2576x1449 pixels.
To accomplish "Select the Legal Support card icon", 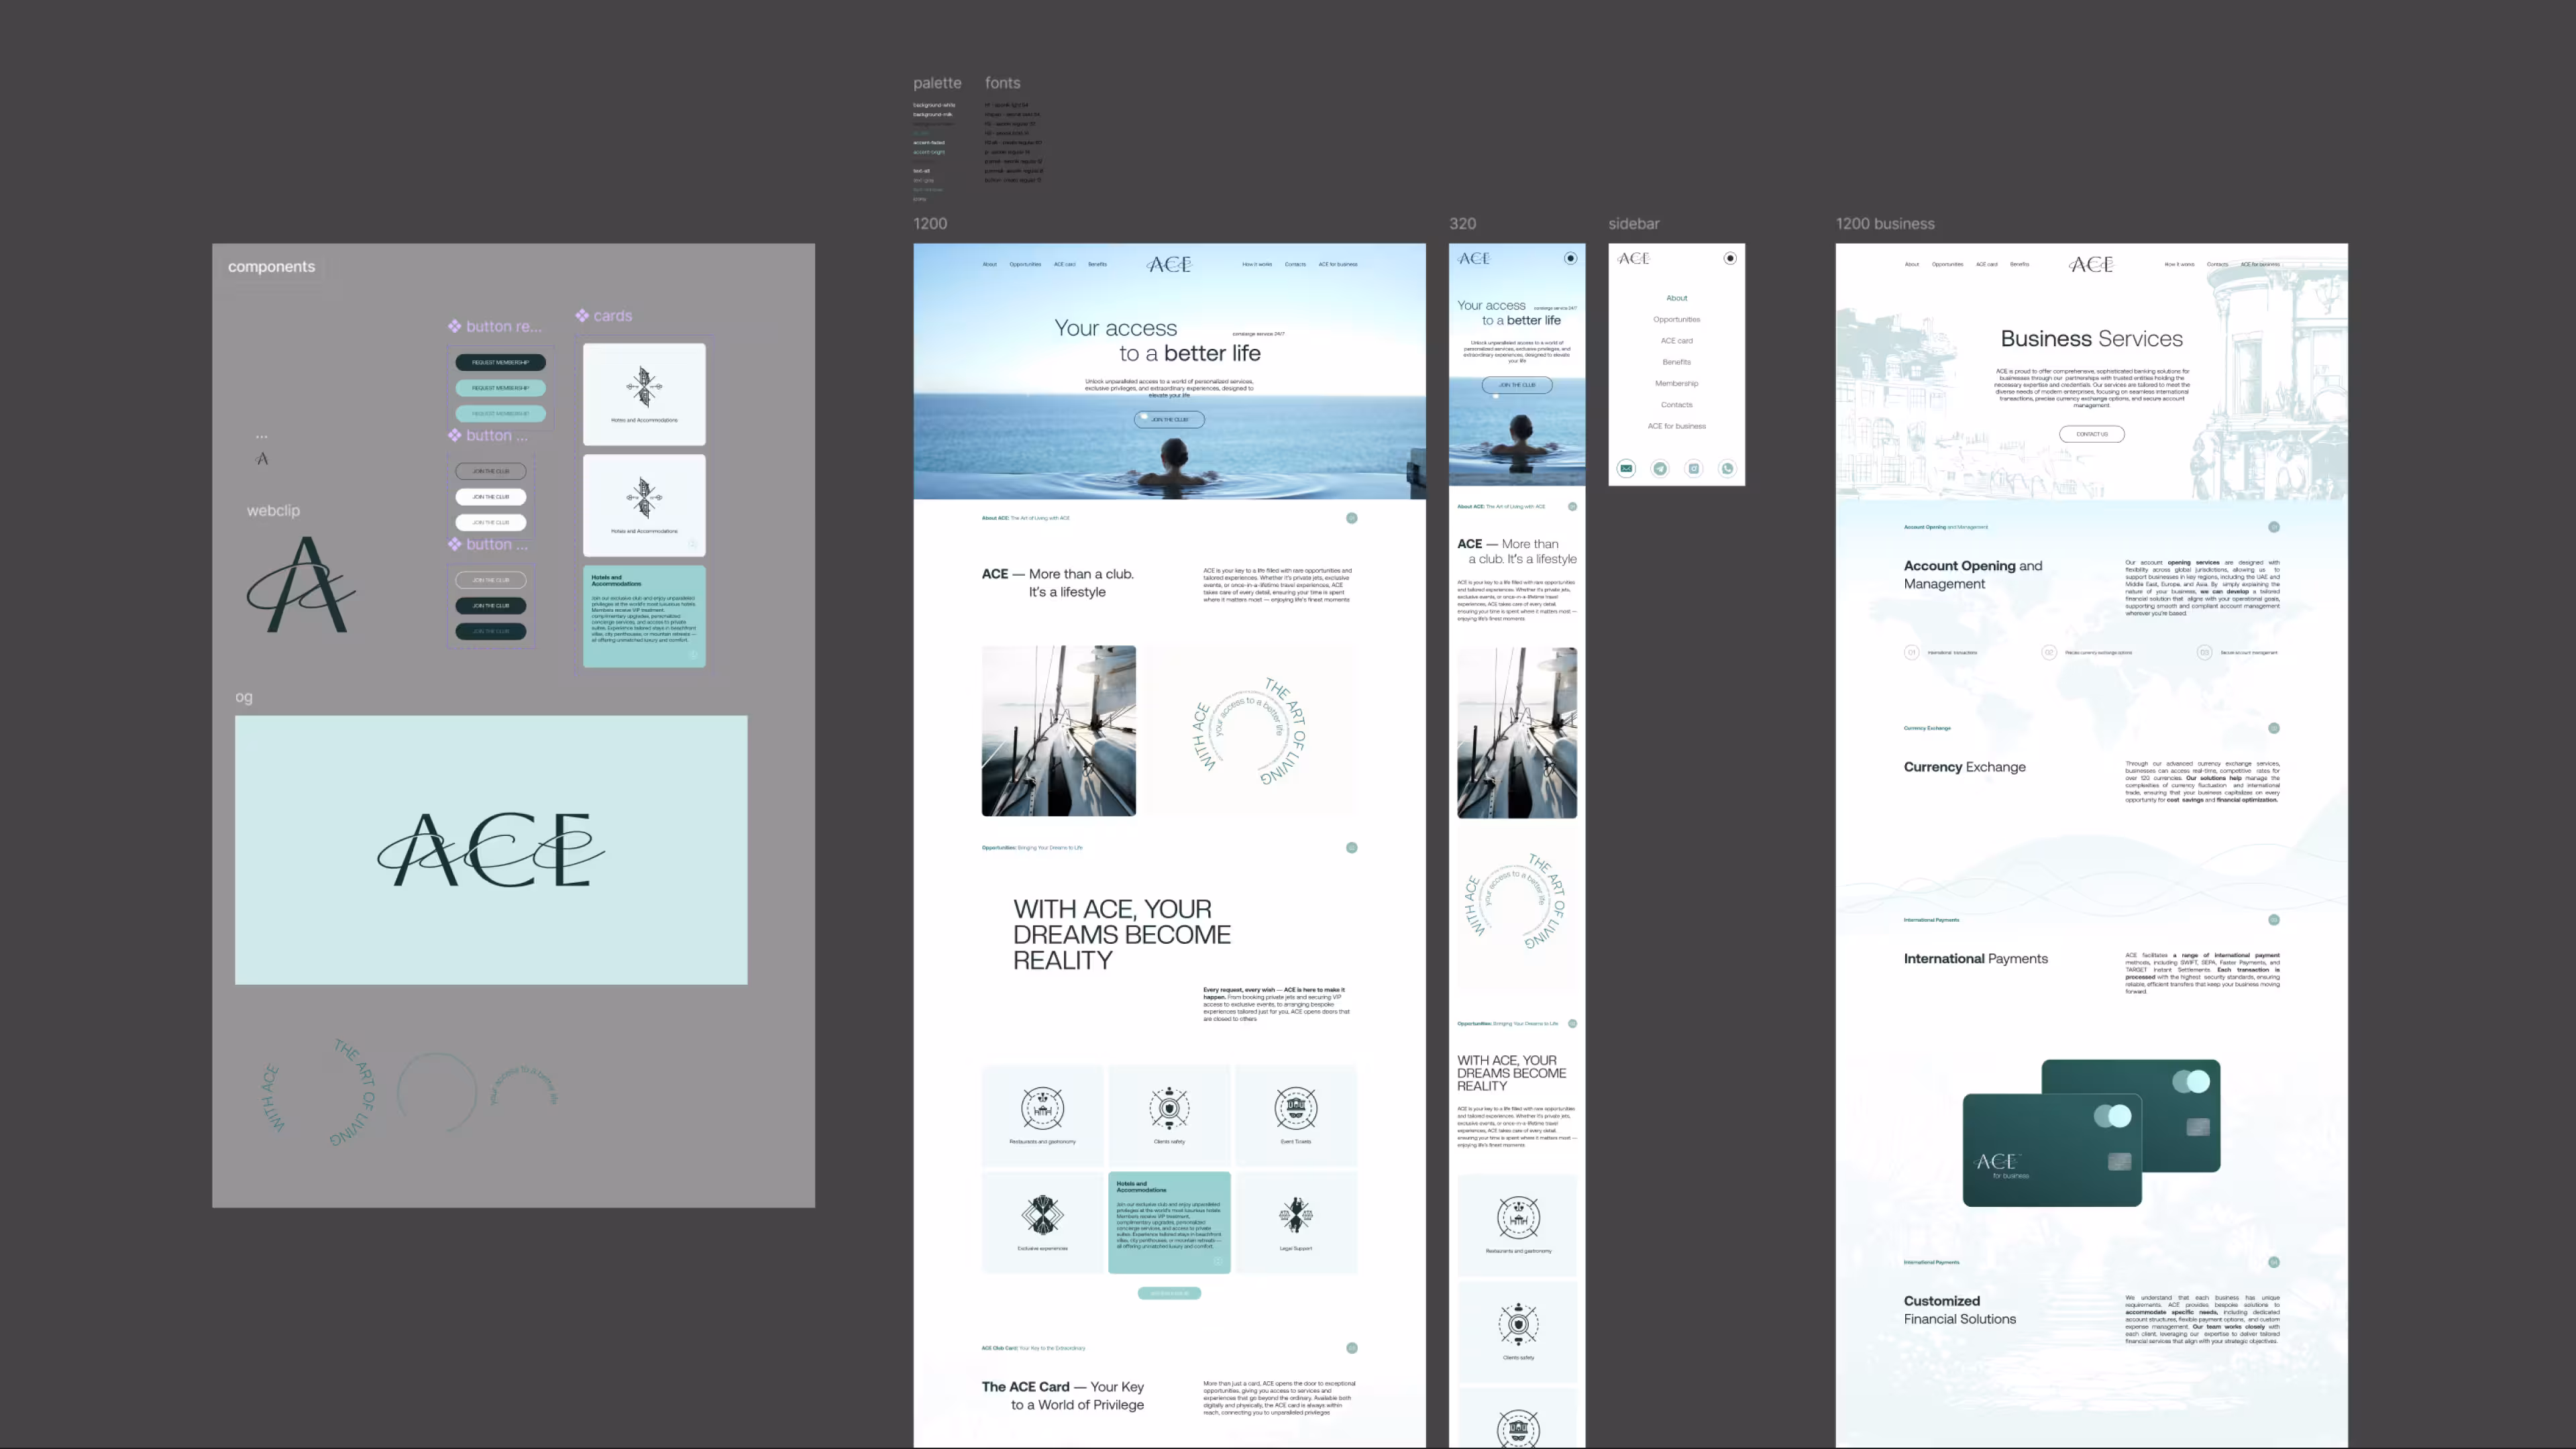I will coord(1295,1215).
